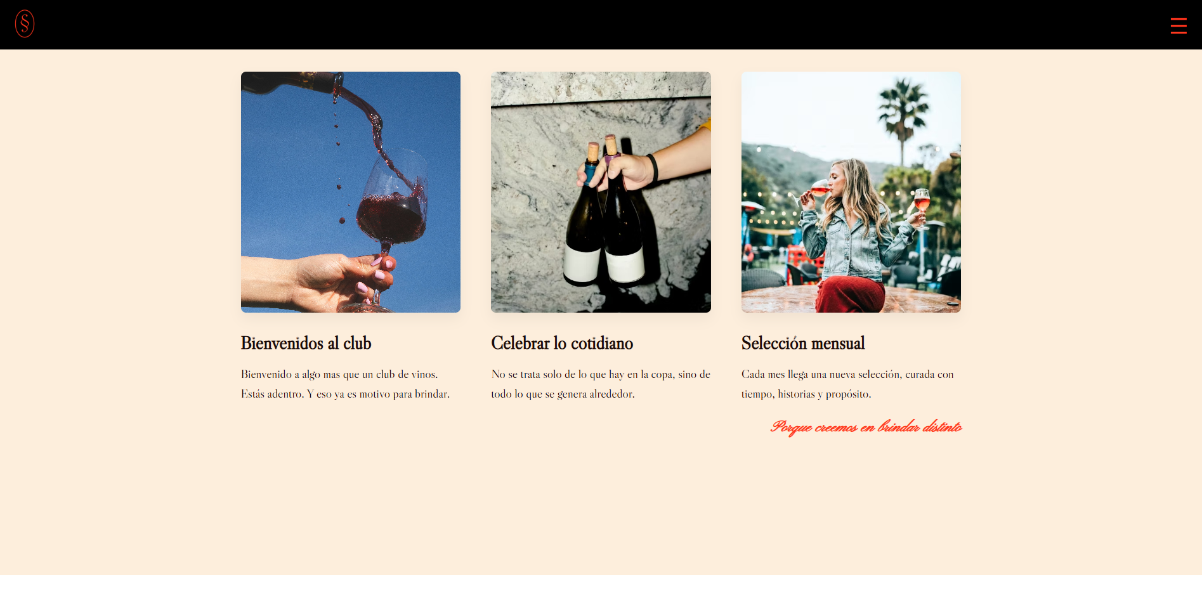Click the 'Bienvenidos al club' heading
1202x605 pixels.
tap(306, 343)
